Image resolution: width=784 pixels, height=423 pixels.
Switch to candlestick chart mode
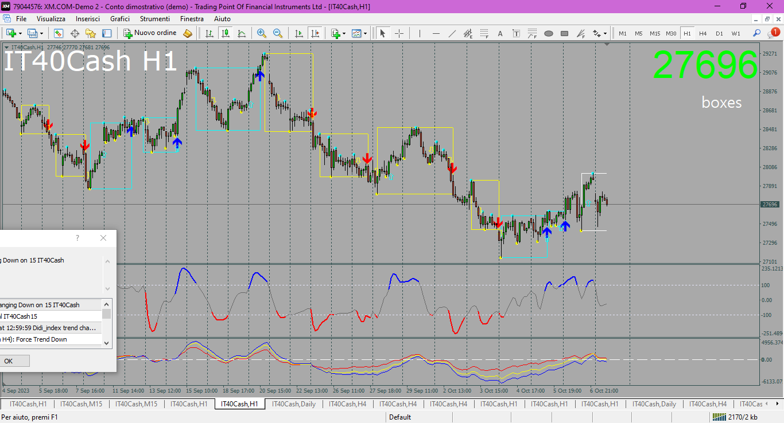(226, 33)
